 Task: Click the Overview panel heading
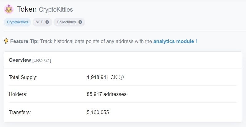pos(20,60)
